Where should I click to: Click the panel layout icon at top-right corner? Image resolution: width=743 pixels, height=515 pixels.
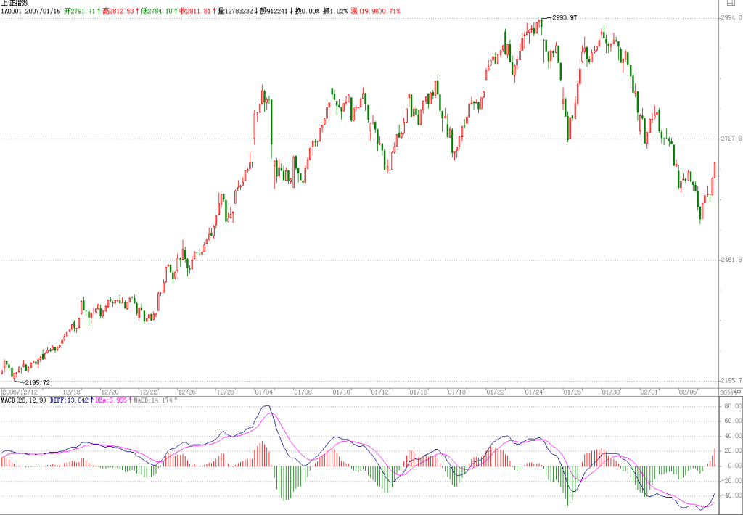(730, 3)
